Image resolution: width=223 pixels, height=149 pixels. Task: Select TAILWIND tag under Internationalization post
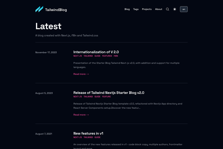tap(88, 56)
